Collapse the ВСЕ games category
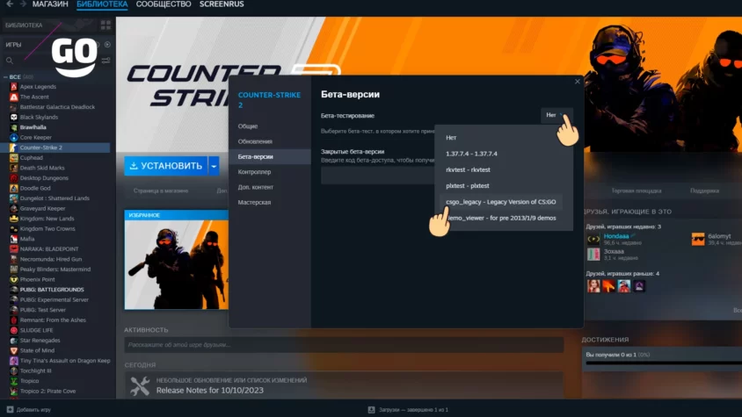 (5, 77)
